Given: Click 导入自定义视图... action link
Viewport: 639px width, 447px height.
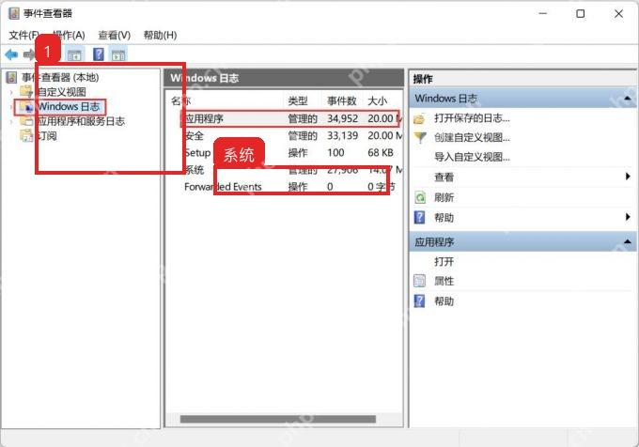Looking at the screenshot, I should pos(472,157).
